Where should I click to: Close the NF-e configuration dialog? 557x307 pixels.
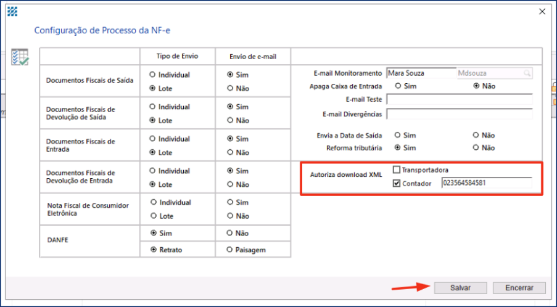542,11
